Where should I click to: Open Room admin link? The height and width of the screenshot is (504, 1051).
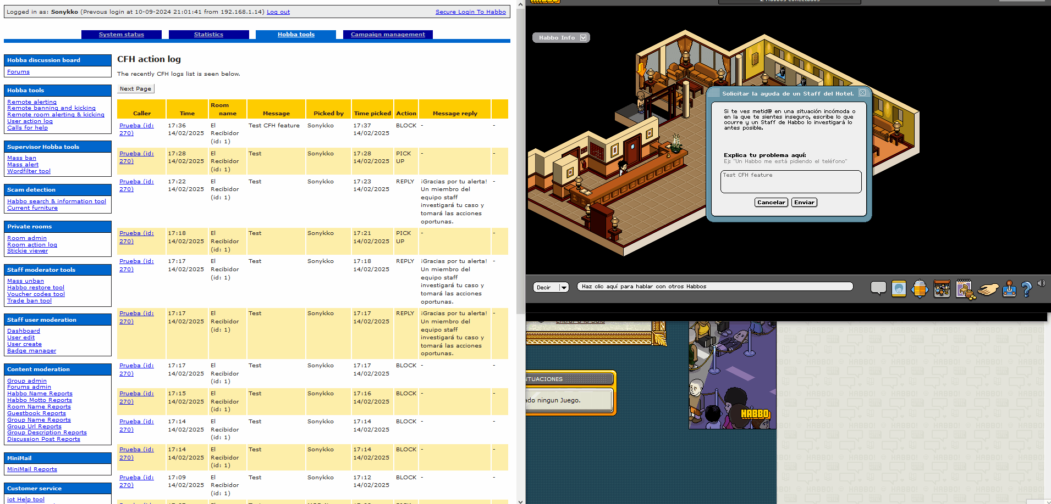pos(27,238)
